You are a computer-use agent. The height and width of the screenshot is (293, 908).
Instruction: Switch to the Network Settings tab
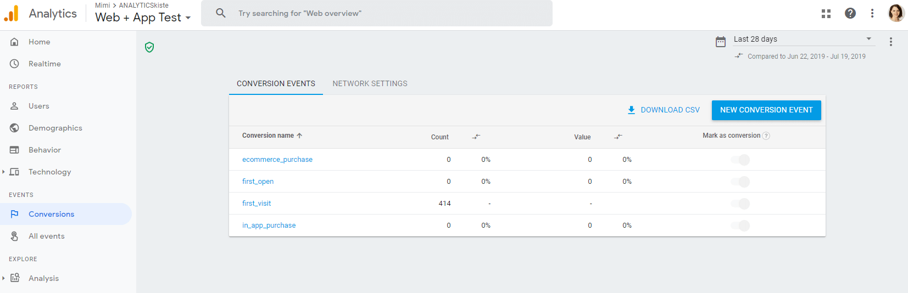point(370,83)
